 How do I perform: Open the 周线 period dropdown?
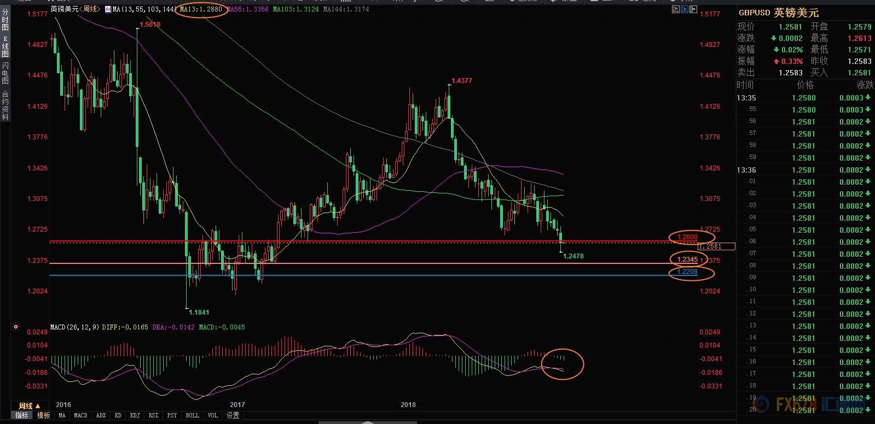coord(30,406)
